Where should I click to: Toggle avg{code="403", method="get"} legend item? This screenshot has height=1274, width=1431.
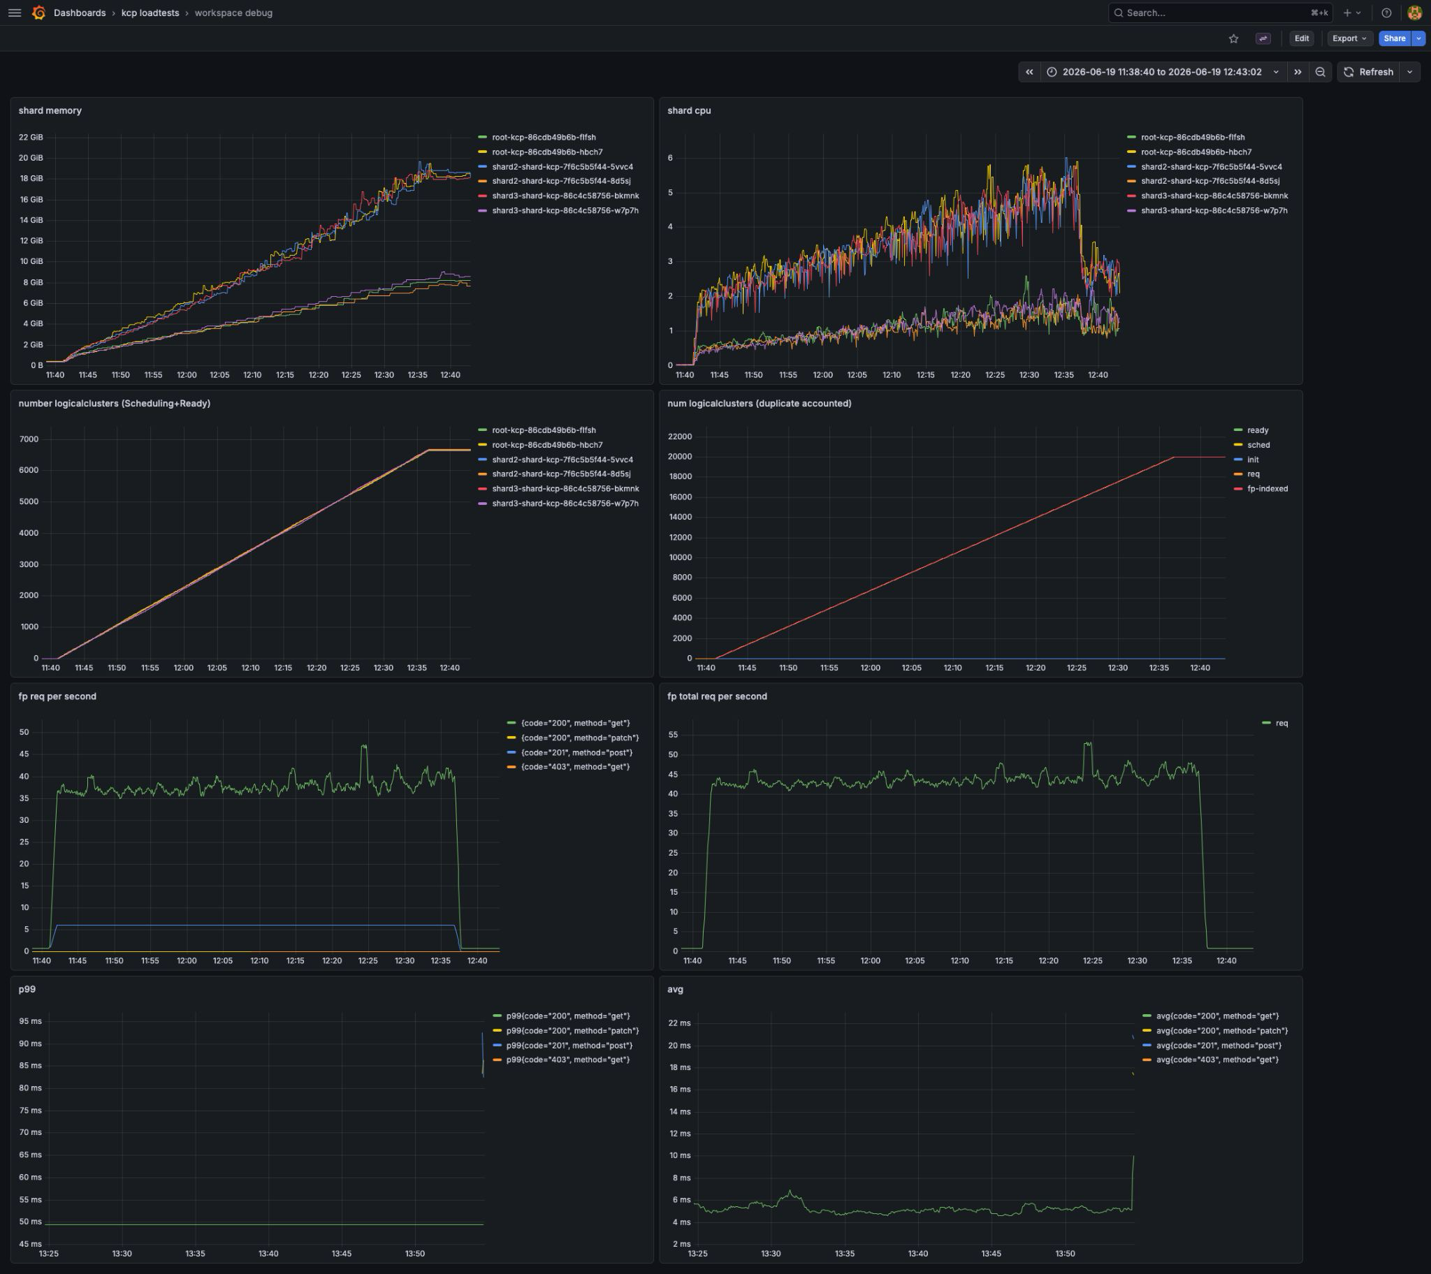1216,1060
